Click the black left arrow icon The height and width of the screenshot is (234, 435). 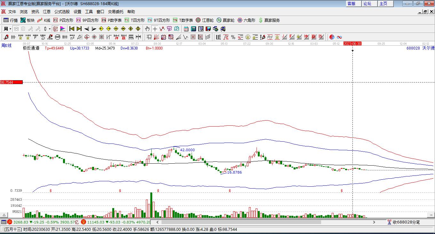(x=86, y=29)
